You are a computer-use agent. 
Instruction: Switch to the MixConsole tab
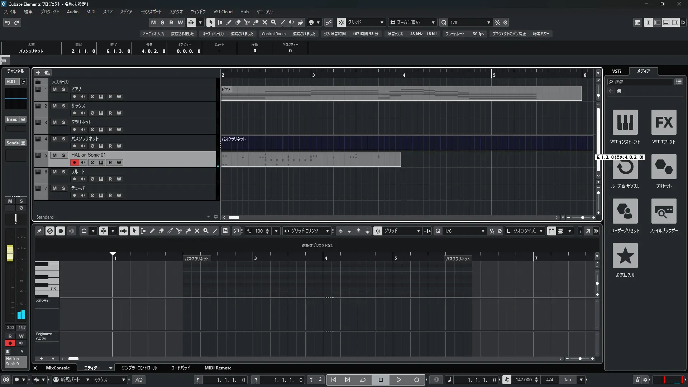coord(58,368)
